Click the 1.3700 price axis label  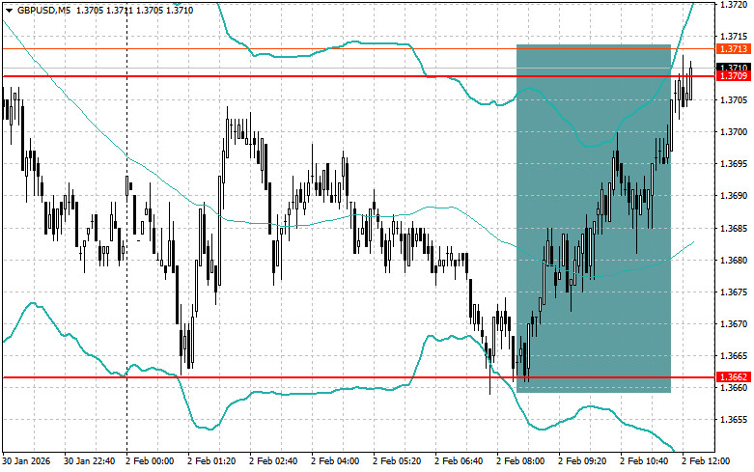pos(733,132)
